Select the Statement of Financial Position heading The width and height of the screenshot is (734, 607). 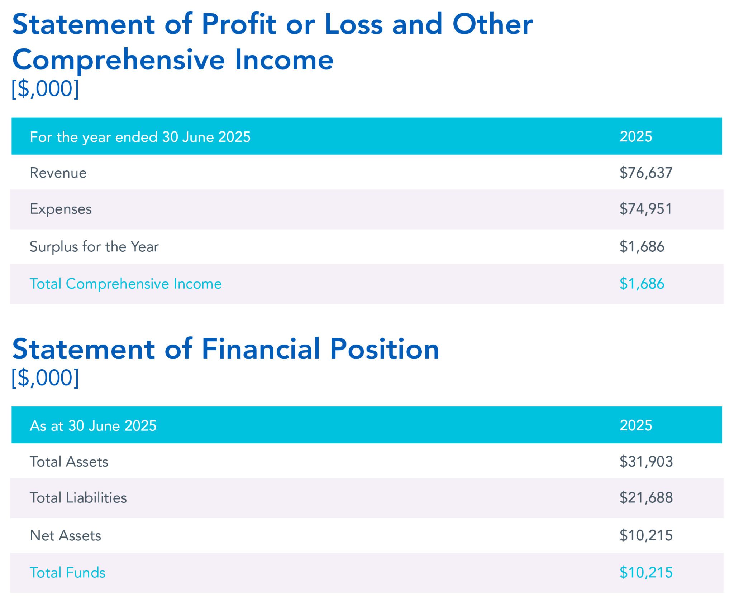coord(225,349)
